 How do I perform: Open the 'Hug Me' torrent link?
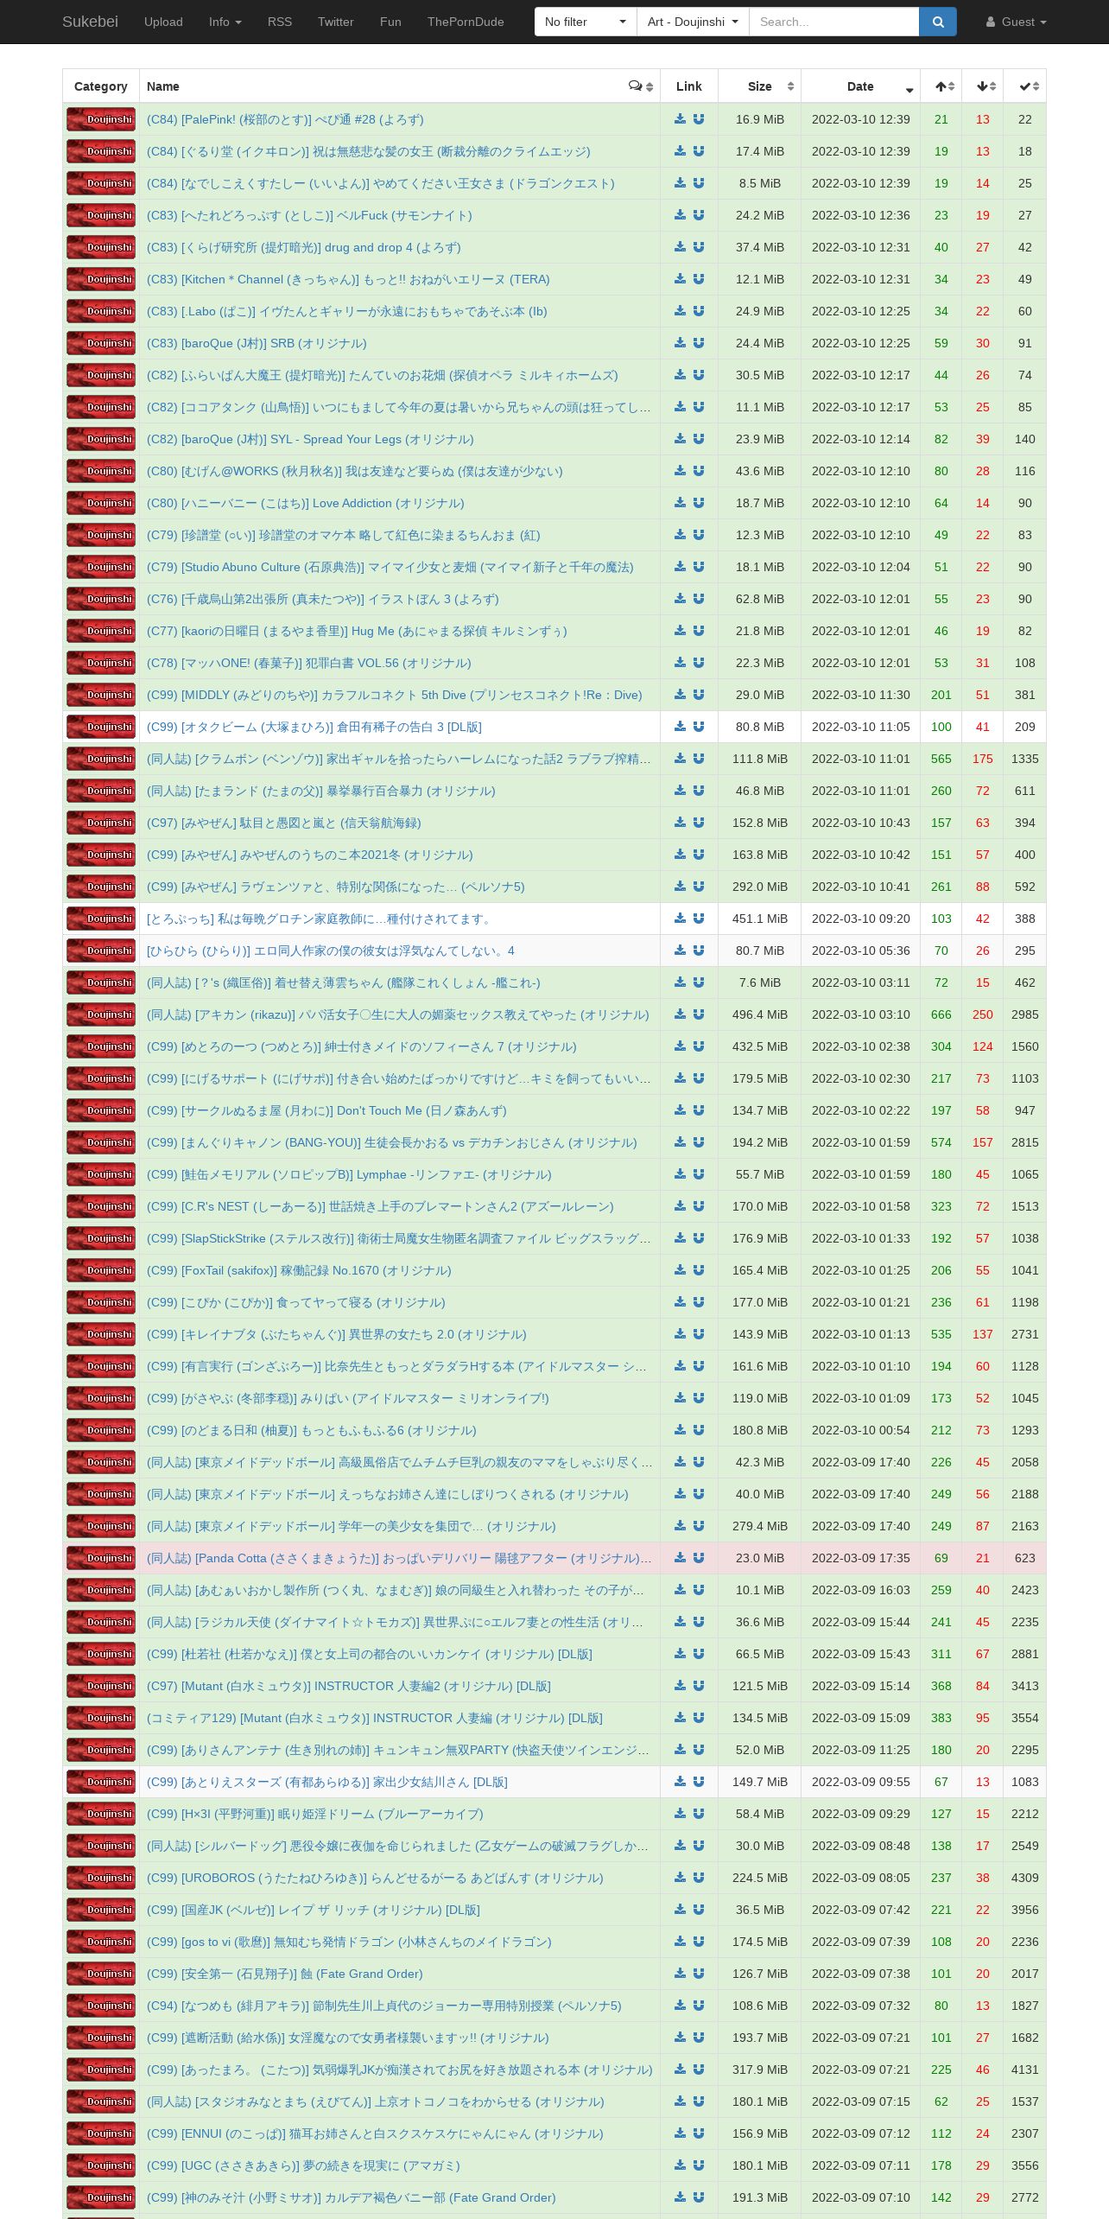pos(358,631)
